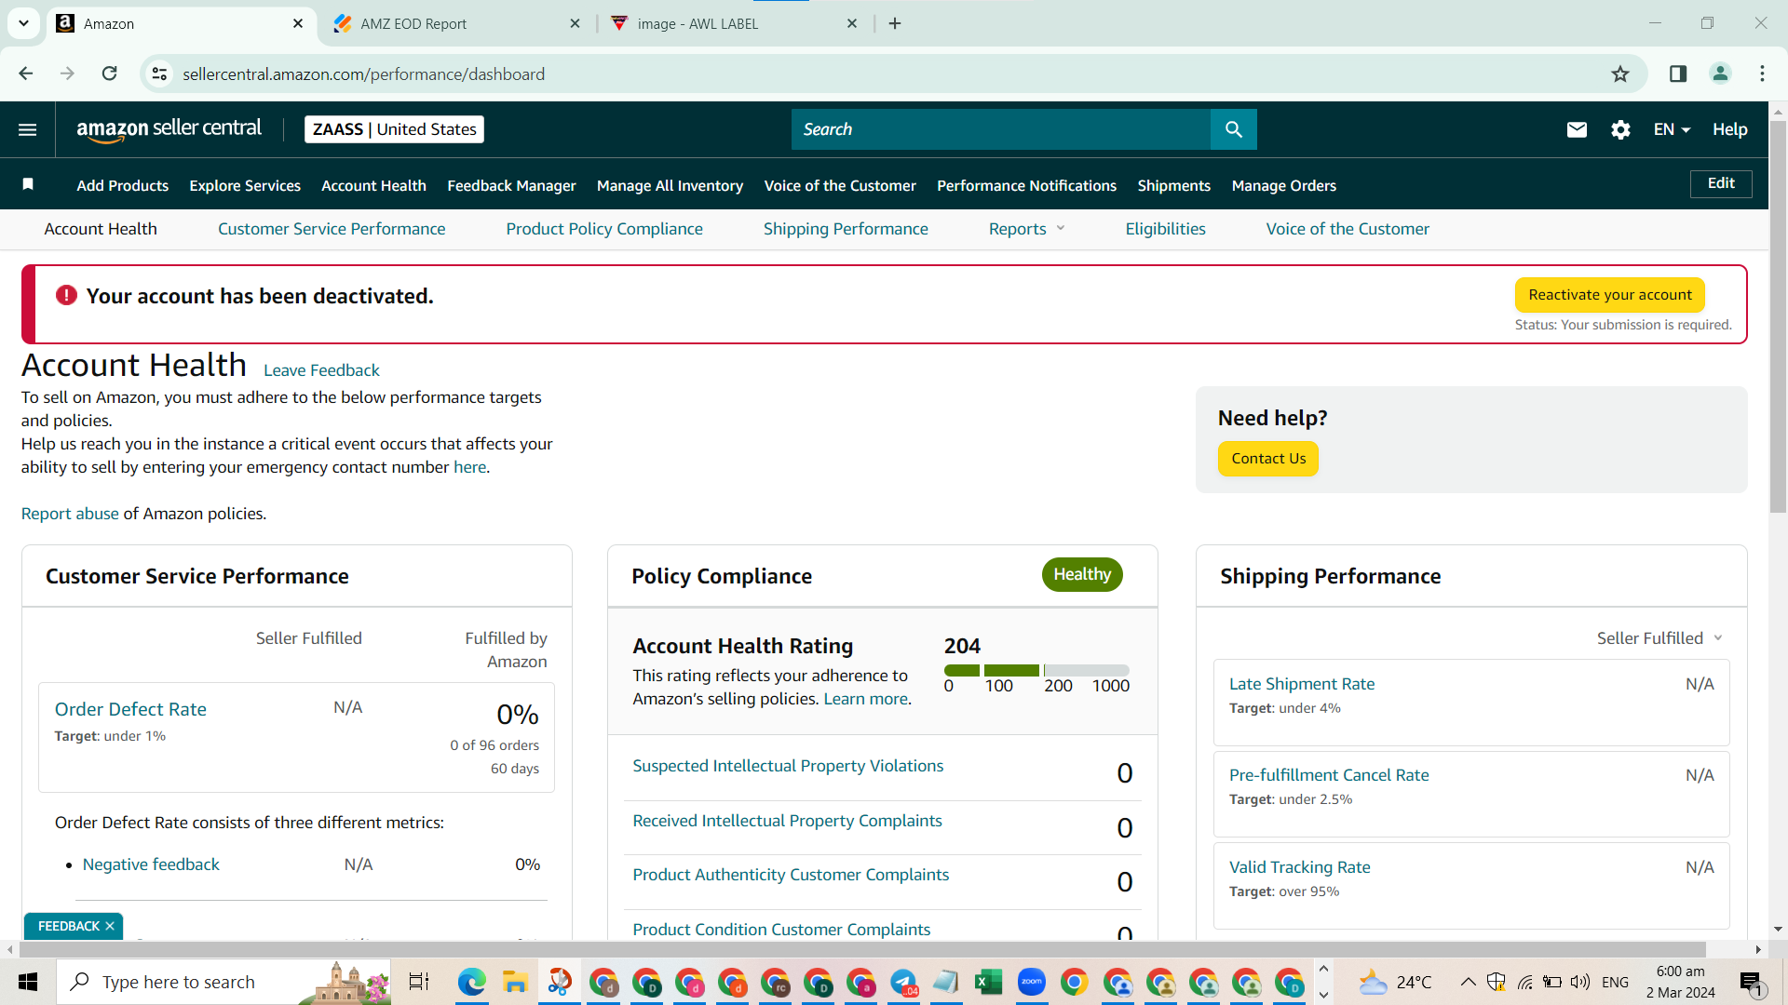Viewport: 1788px width, 1005px height.
Task: Click Reactivate your account button
Action: [1609, 295]
